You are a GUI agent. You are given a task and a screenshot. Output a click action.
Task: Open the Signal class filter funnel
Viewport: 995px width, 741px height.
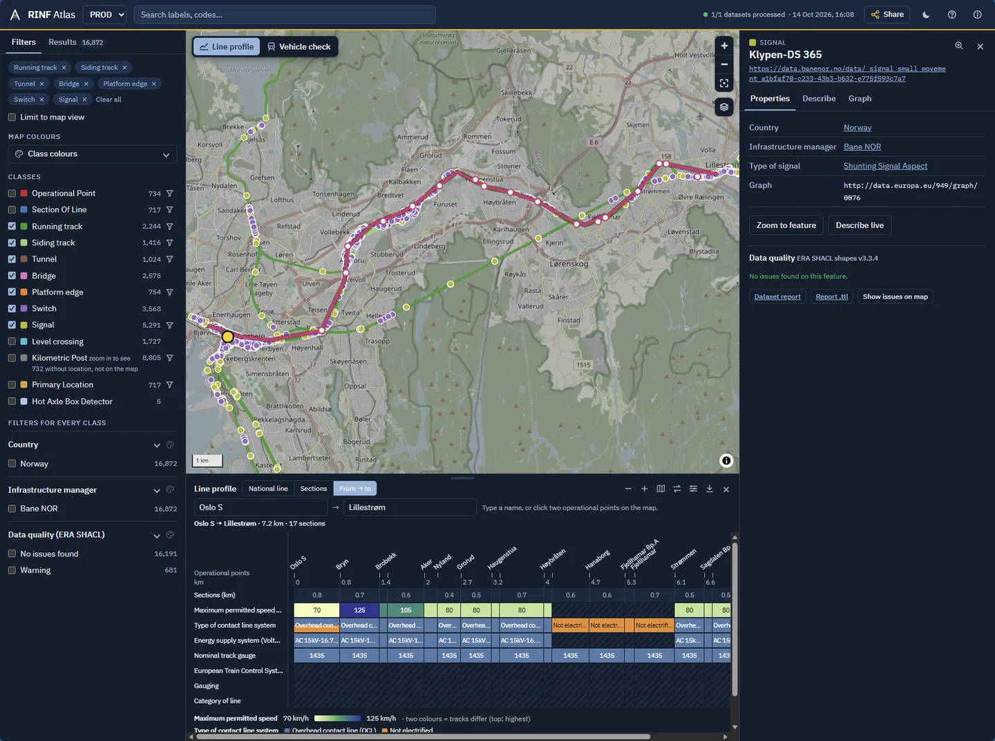coord(169,325)
